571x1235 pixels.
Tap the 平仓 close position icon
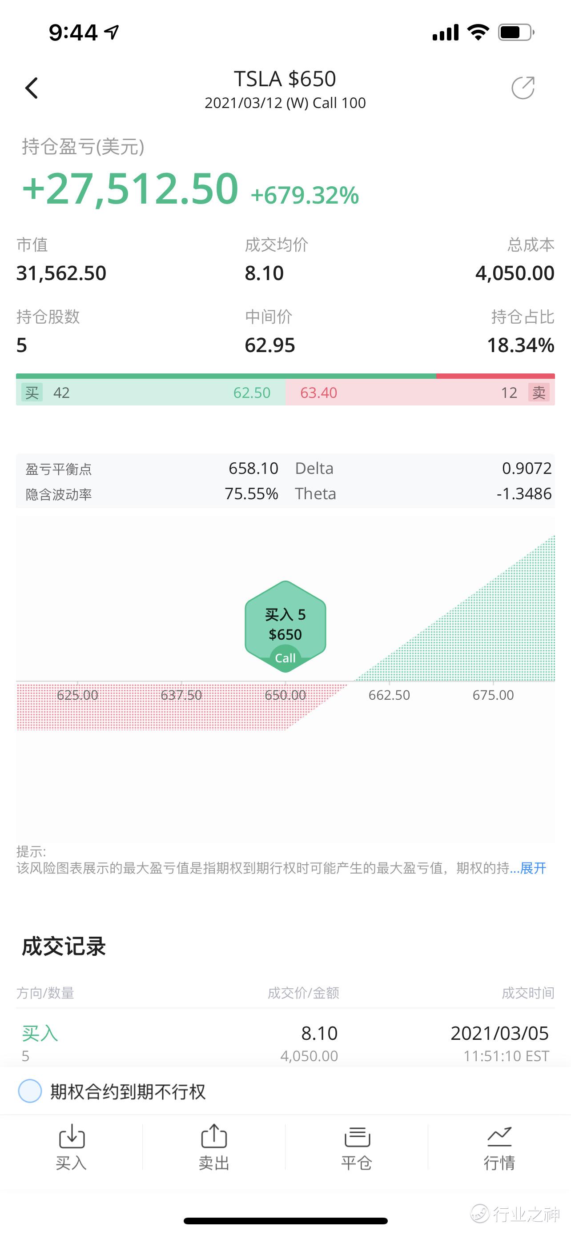pos(357,1147)
